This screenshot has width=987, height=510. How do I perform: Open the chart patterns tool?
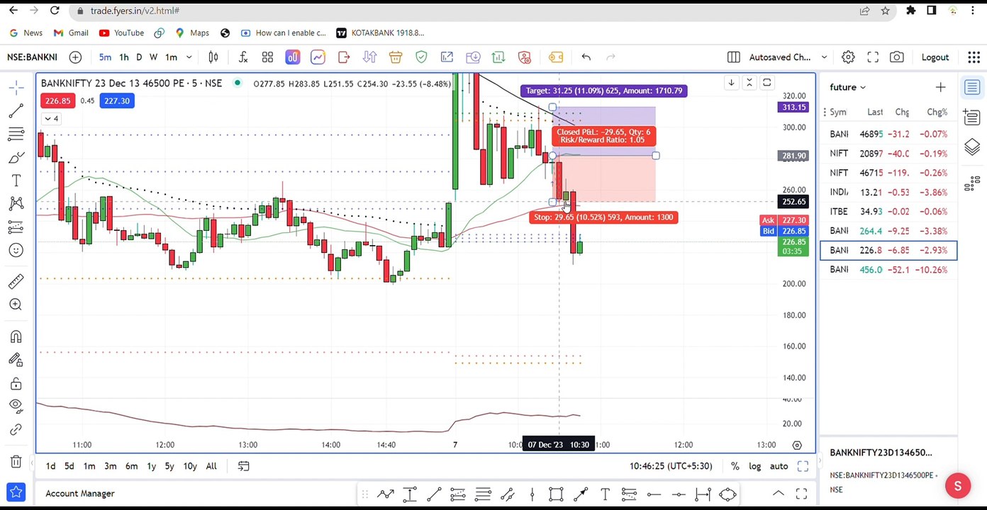click(x=16, y=204)
